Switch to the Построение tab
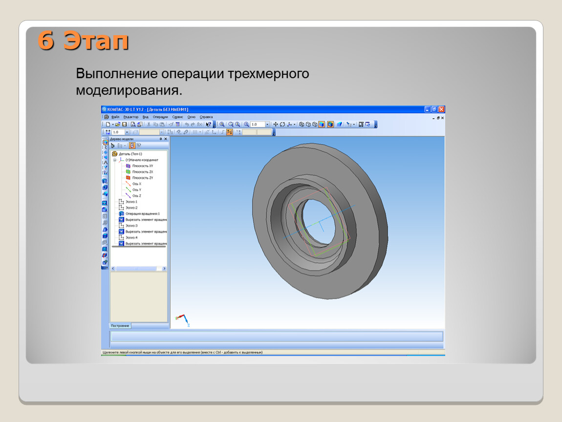Viewport: 562px width, 422px height. [x=120, y=326]
